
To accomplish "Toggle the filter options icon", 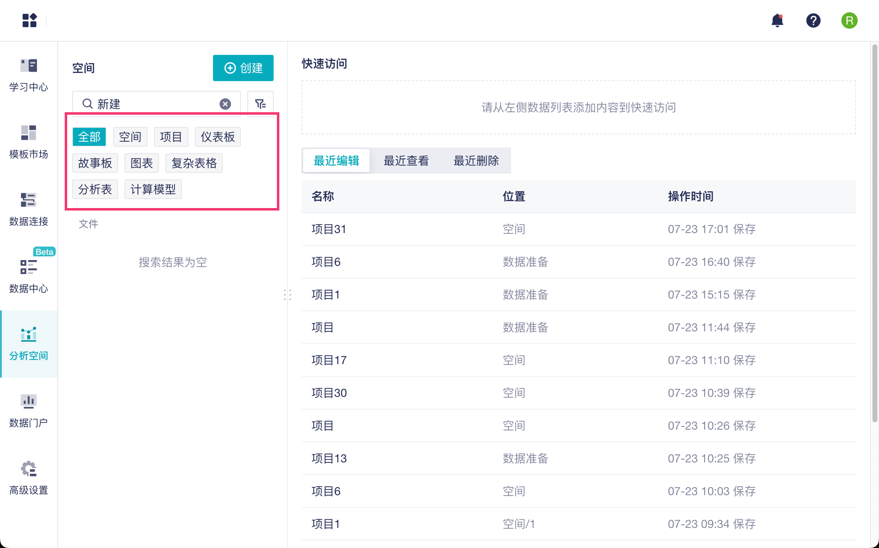I will 260,104.
